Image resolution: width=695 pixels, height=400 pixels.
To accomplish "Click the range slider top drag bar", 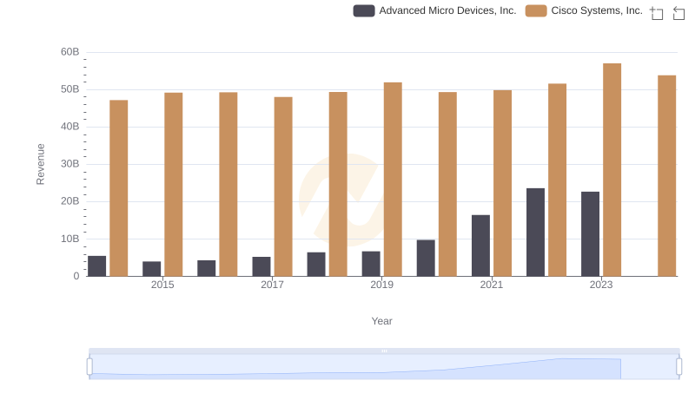I will pos(384,351).
